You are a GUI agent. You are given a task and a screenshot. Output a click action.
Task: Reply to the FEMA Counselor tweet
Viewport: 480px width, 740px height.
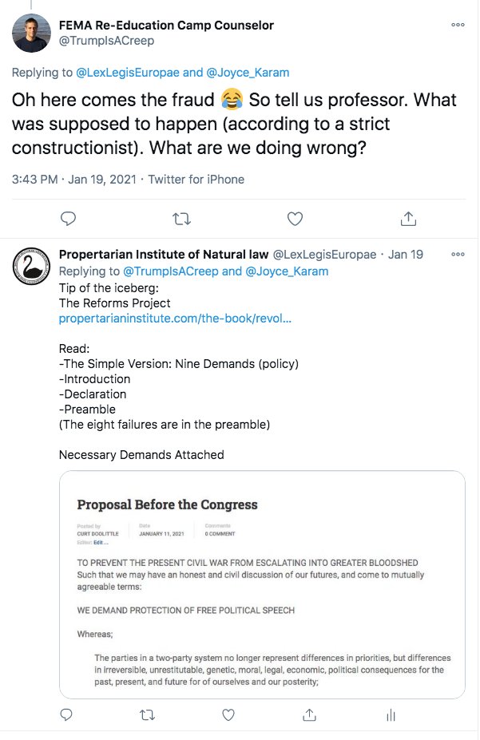[x=69, y=218]
